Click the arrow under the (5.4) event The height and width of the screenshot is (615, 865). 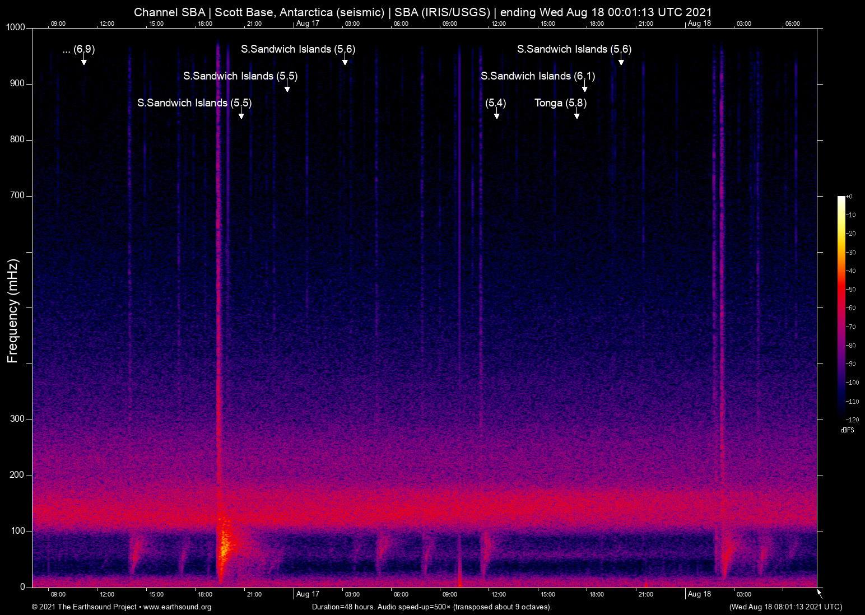[x=496, y=114]
